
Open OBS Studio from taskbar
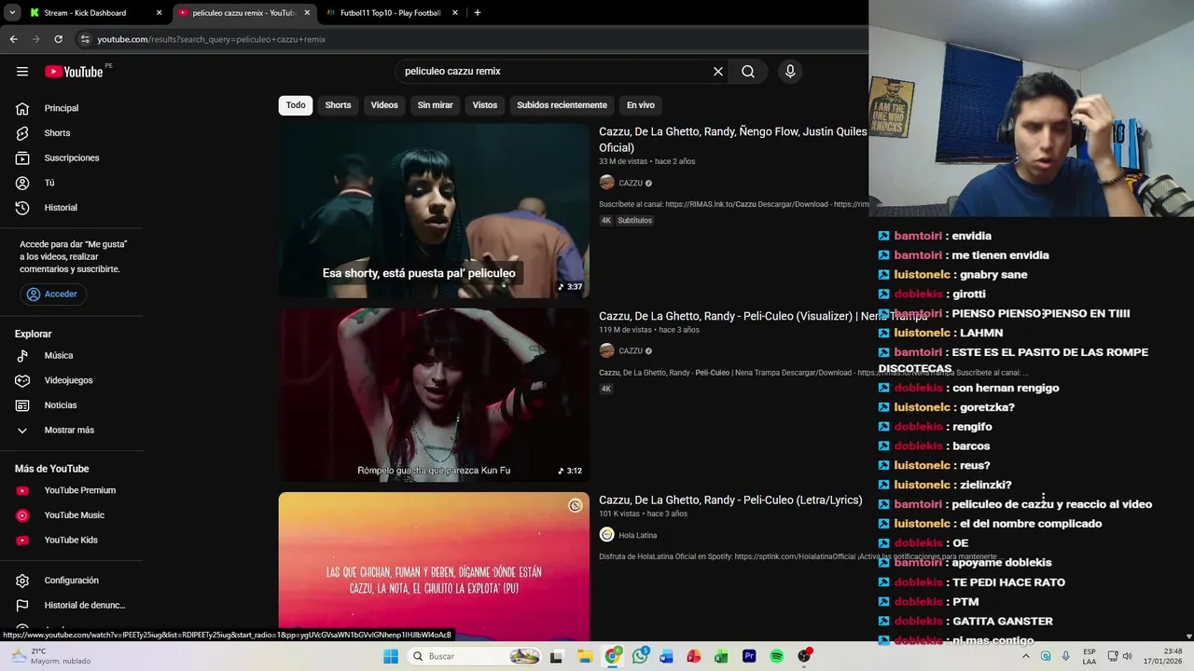pos(804,656)
